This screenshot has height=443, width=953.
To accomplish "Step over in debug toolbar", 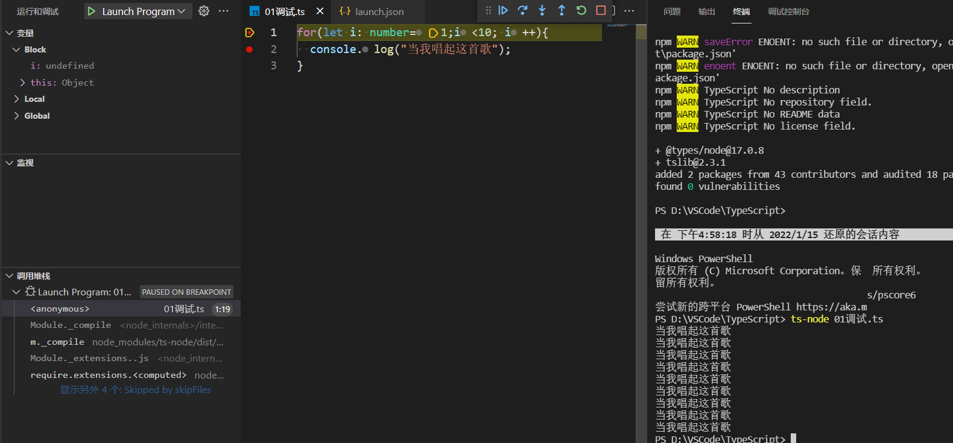I will 522,10.
